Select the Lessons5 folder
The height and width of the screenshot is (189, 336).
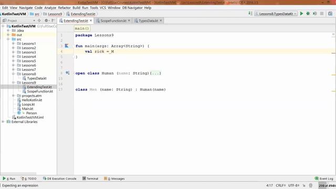point(29,61)
